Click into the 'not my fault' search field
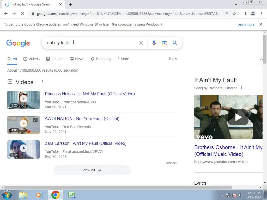This screenshot has height=200, width=267. [92, 43]
